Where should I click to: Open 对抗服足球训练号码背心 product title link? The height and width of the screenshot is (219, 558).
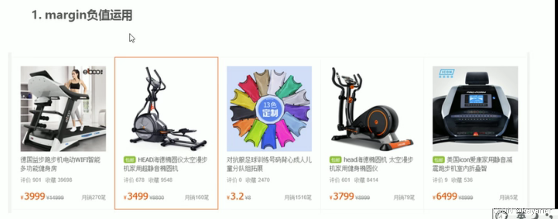coord(269,164)
